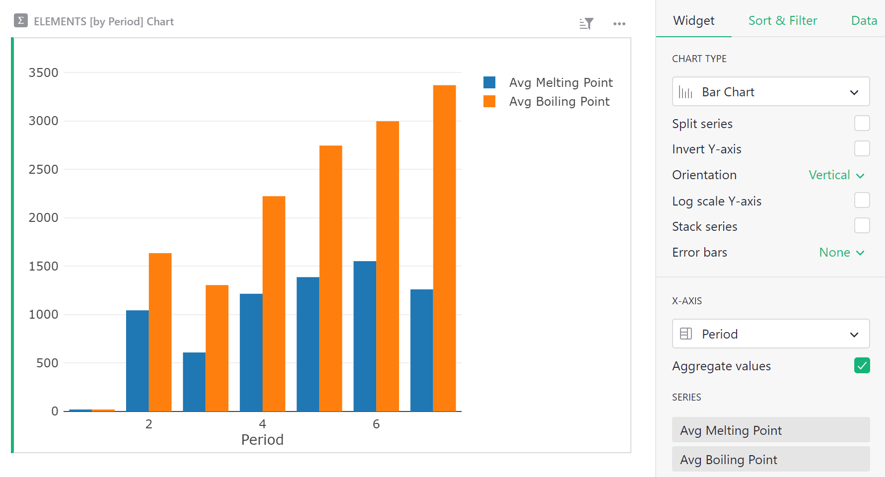Click the ellipsis menu on the chart widget
Viewport: 885px width, 477px height.
pyautogui.click(x=619, y=23)
